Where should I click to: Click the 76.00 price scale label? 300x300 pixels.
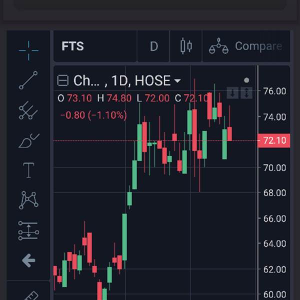[274, 91]
